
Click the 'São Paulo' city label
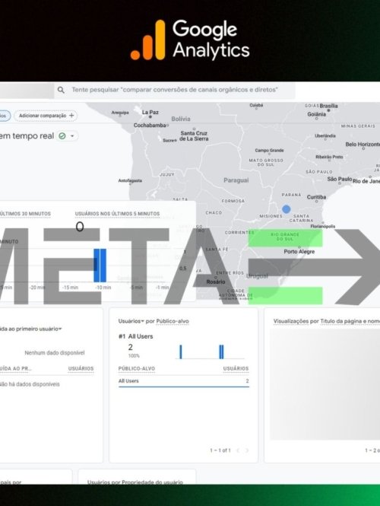pyautogui.click(x=340, y=179)
